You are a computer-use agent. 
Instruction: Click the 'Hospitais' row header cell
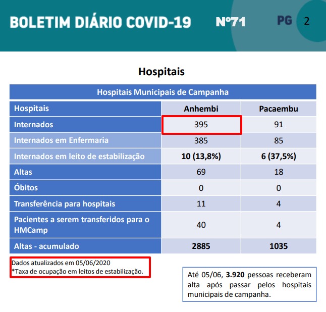(x=85, y=109)
